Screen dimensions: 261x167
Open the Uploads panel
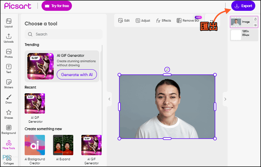[x=9, y=38]
